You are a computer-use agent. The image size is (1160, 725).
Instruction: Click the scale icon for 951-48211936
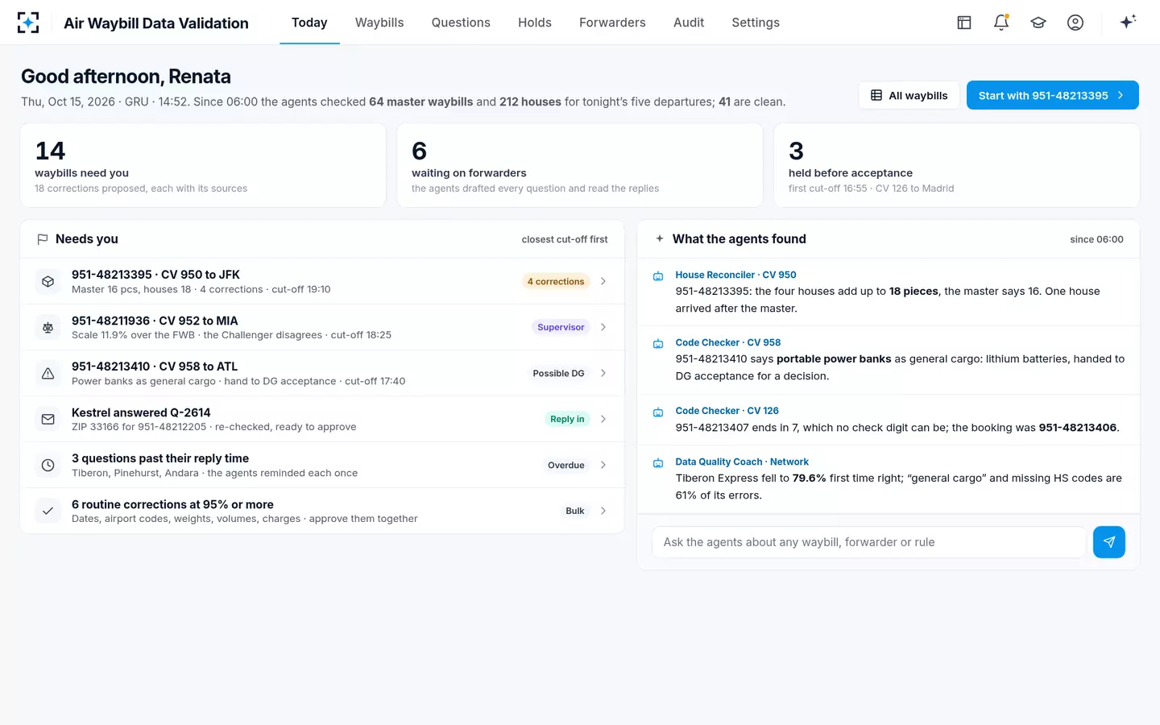[x=48, y=327]
